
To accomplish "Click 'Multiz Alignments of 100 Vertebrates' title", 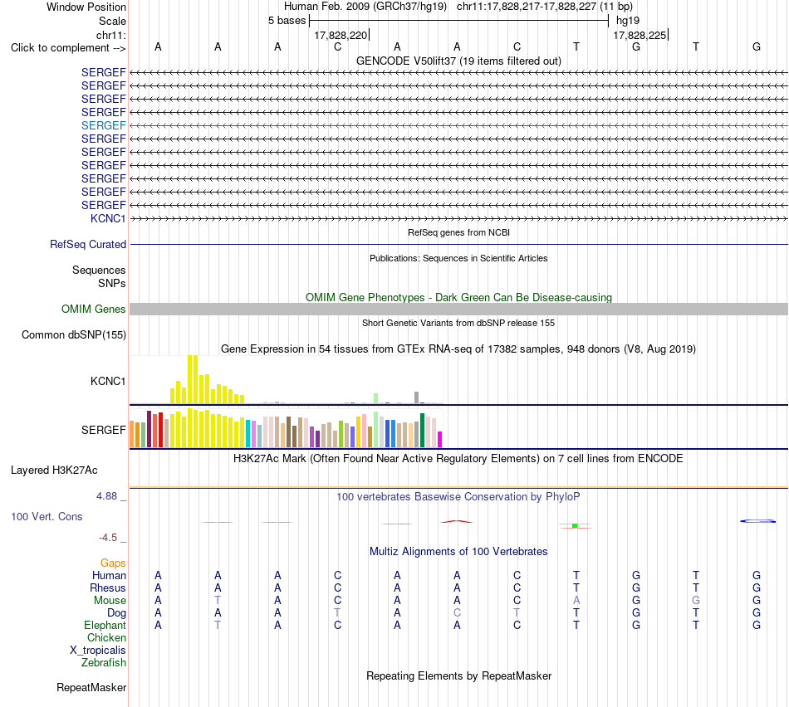I will click(458, 552).
